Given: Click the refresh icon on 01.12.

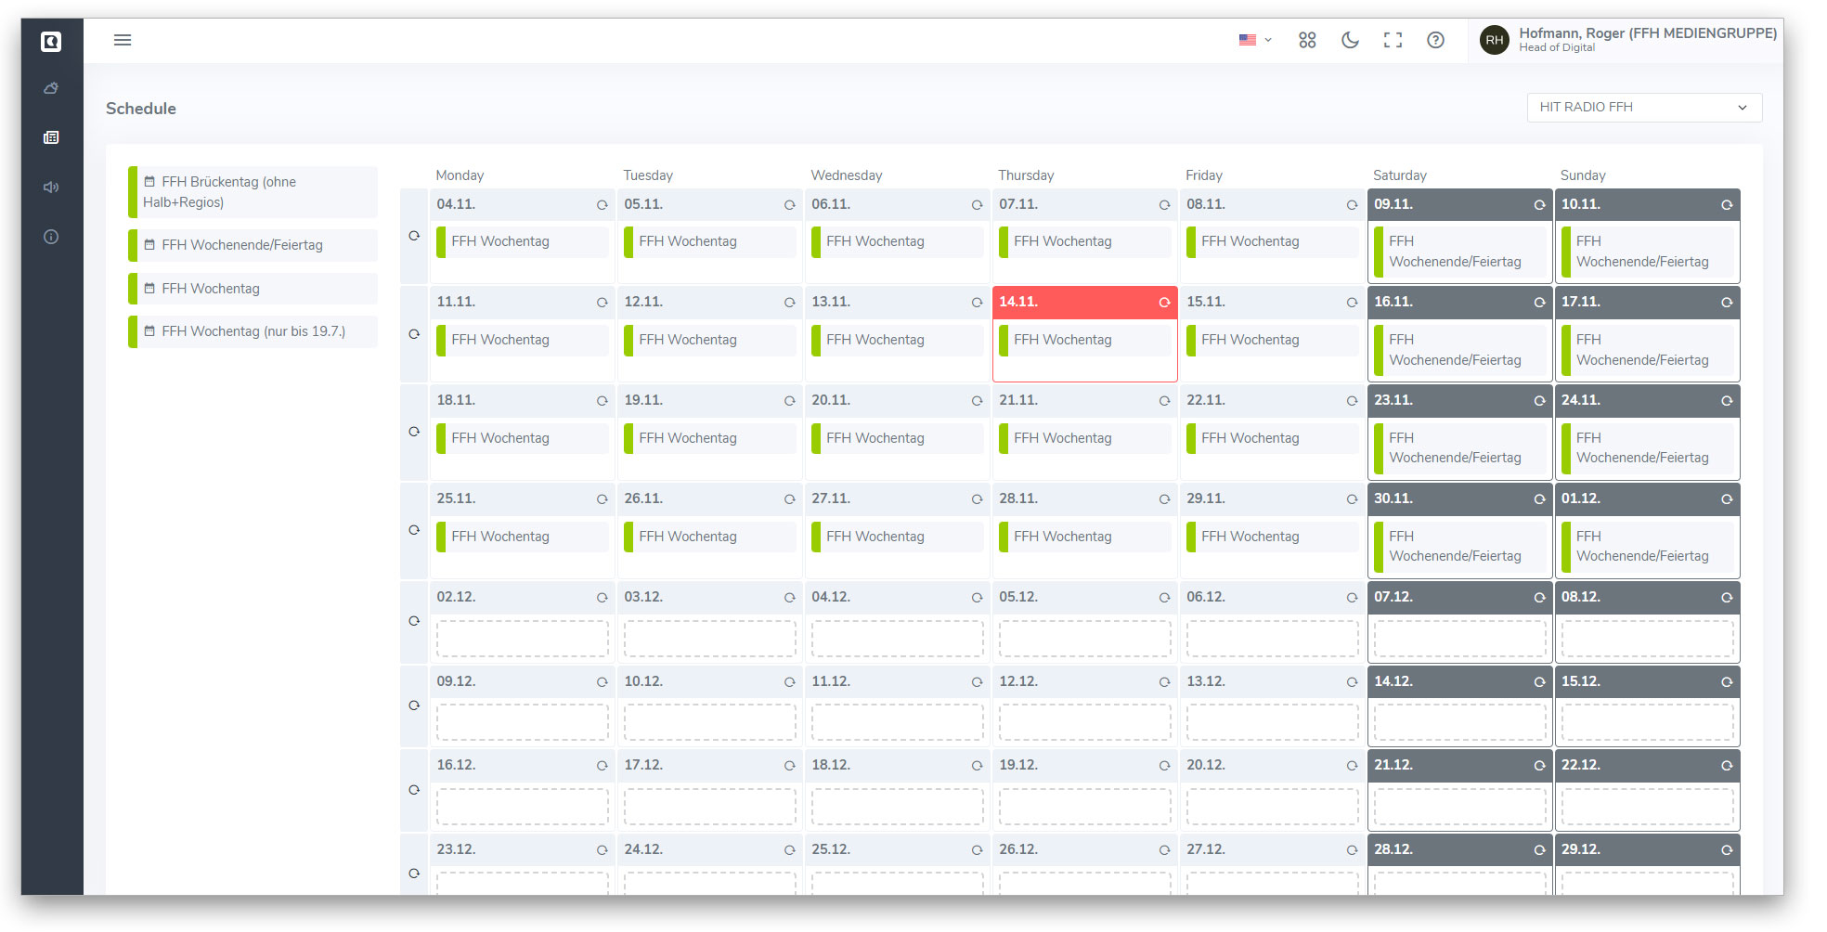Looking at the screenshot, I should [x=1728, y=499].
